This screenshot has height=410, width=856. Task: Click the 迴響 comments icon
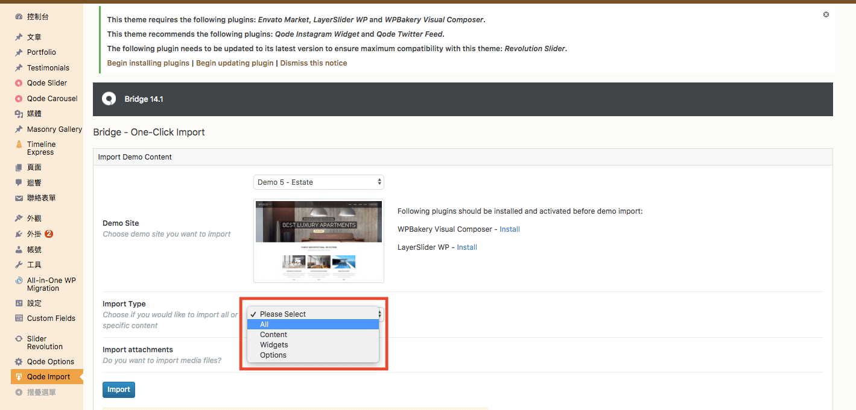point(19,183)
